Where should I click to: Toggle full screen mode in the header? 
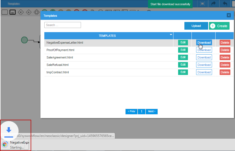tap(202, 4)
